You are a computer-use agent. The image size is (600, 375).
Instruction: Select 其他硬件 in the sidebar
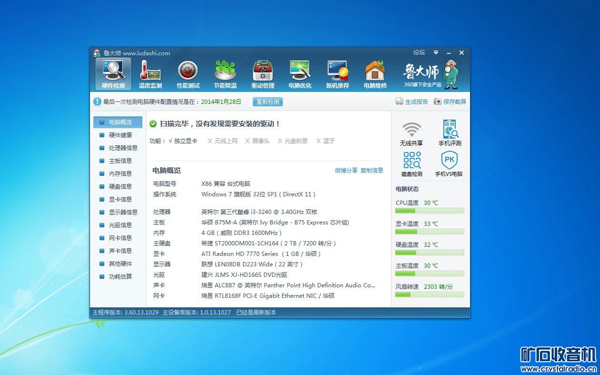point(118,264)
